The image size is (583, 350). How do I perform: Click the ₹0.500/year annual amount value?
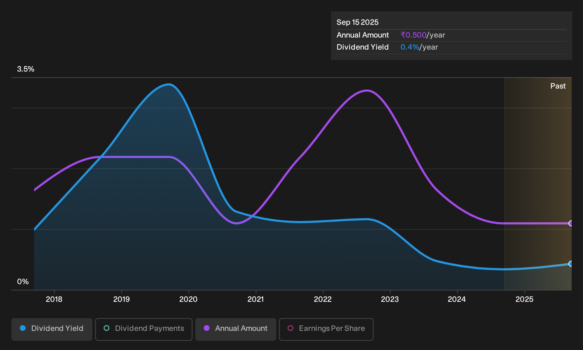[423, 35]
